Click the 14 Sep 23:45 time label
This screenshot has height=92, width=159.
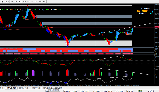point(98,85)
